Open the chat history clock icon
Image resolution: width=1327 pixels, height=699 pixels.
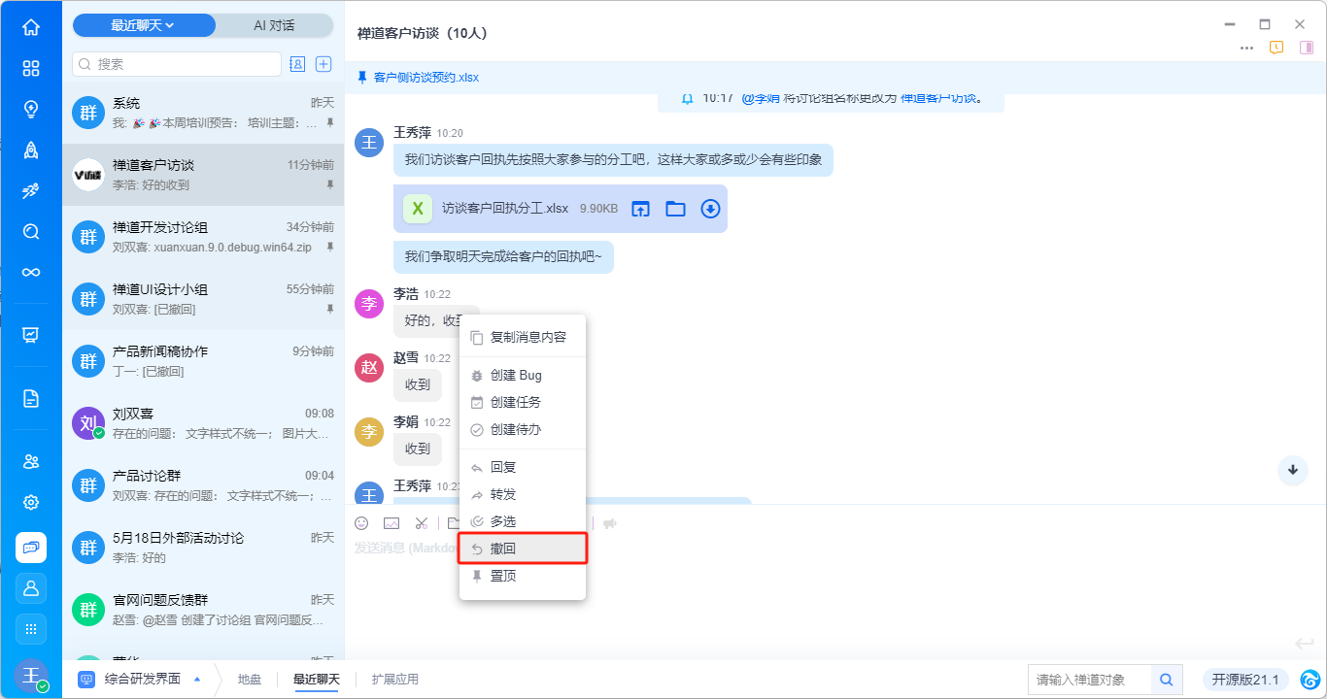tap(1276, 48)
